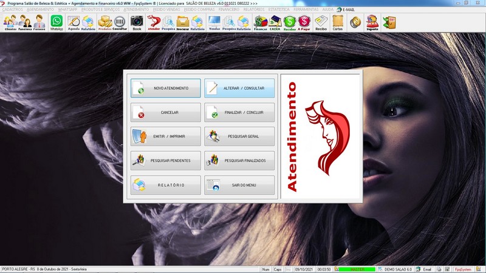Image resolution: width=486 pixels, height=273 pixels.
Task: Click the NOVO ATENDIMENTO button
Action: (165, 88)
